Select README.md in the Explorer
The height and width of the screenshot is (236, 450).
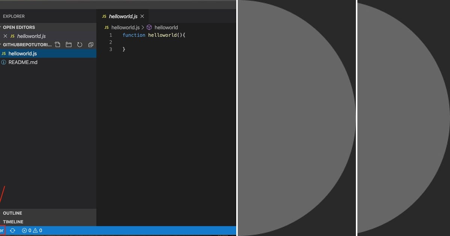[23, 62]
